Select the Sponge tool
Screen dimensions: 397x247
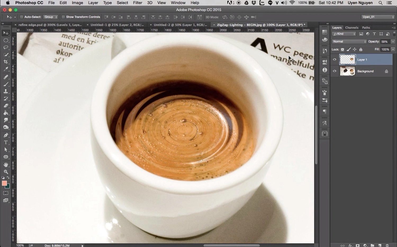[6, 127]
